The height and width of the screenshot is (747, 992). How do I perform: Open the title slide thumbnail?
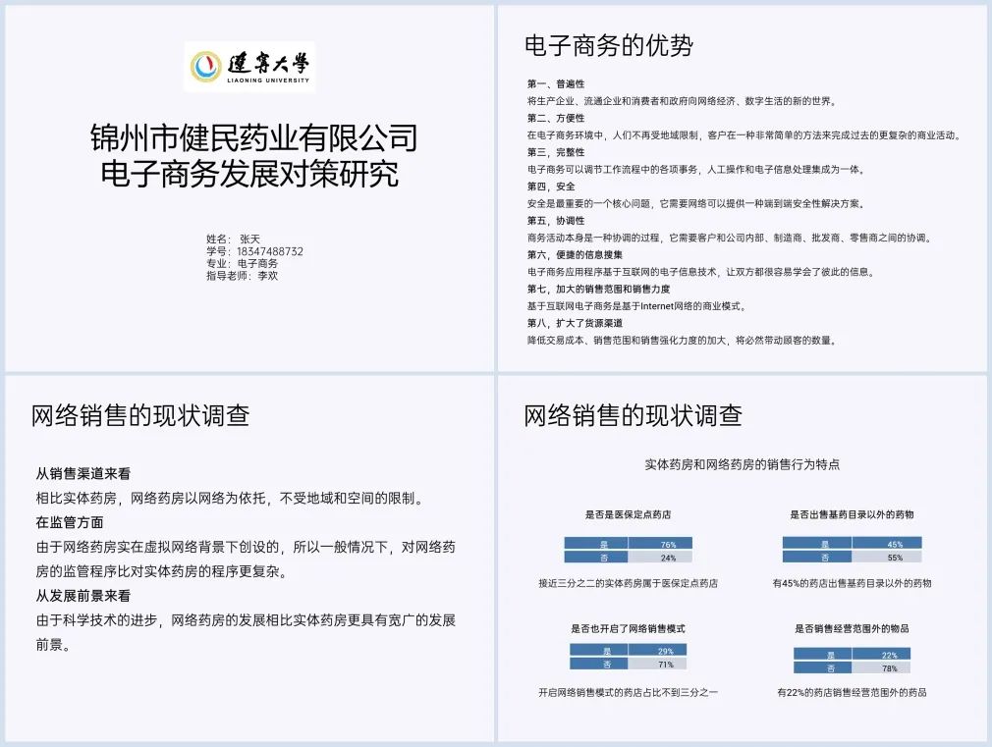[x=249, y=188]
